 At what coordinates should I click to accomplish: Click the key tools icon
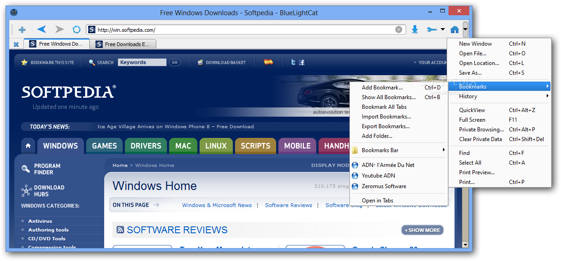(x=431, y=30)
